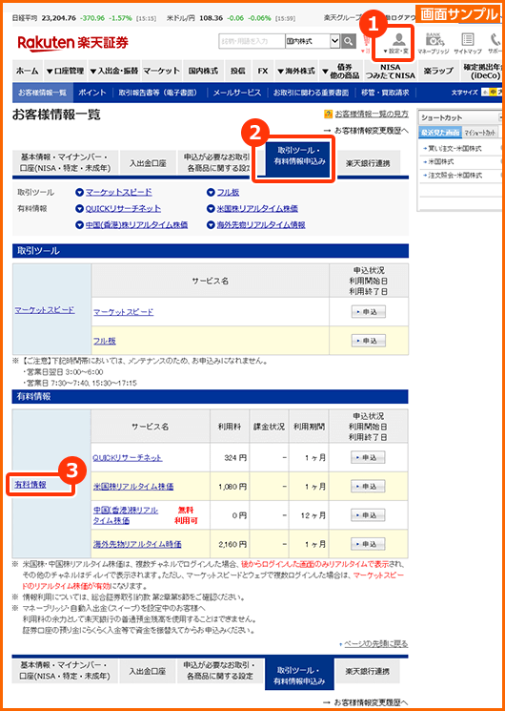Click 申込 button for QUICKリサーチネット
This screenshot has height=711, width=505.
pos(368,457)
